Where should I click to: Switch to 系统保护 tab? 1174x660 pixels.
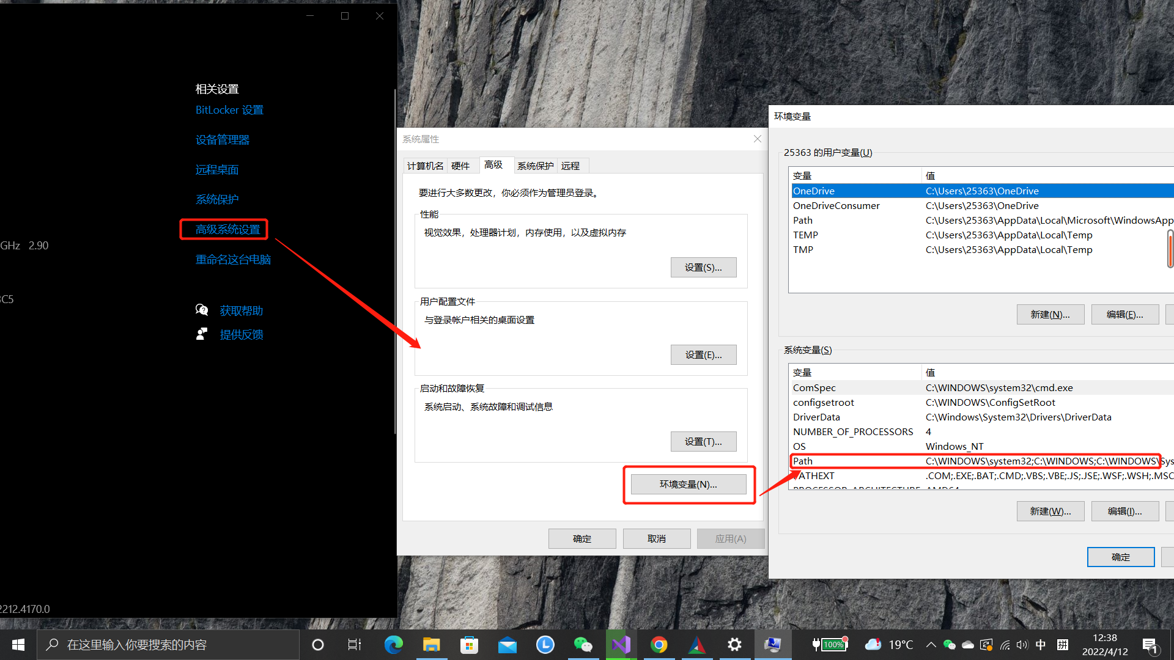click(535, 166)
